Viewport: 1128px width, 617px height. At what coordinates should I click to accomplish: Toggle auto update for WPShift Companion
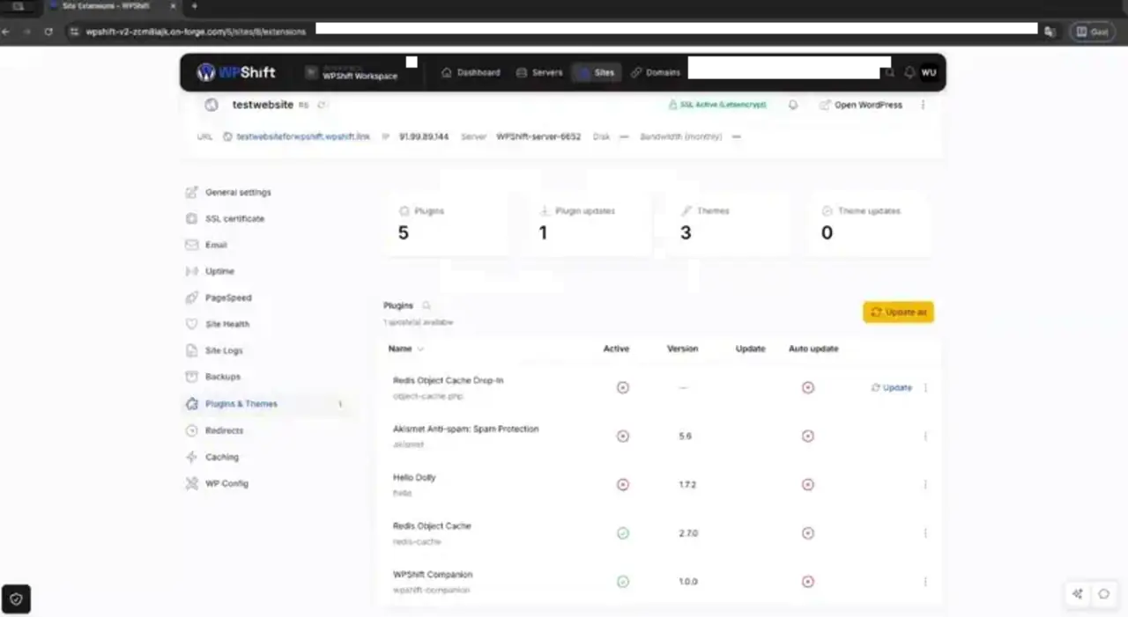(x=808, y=581)
